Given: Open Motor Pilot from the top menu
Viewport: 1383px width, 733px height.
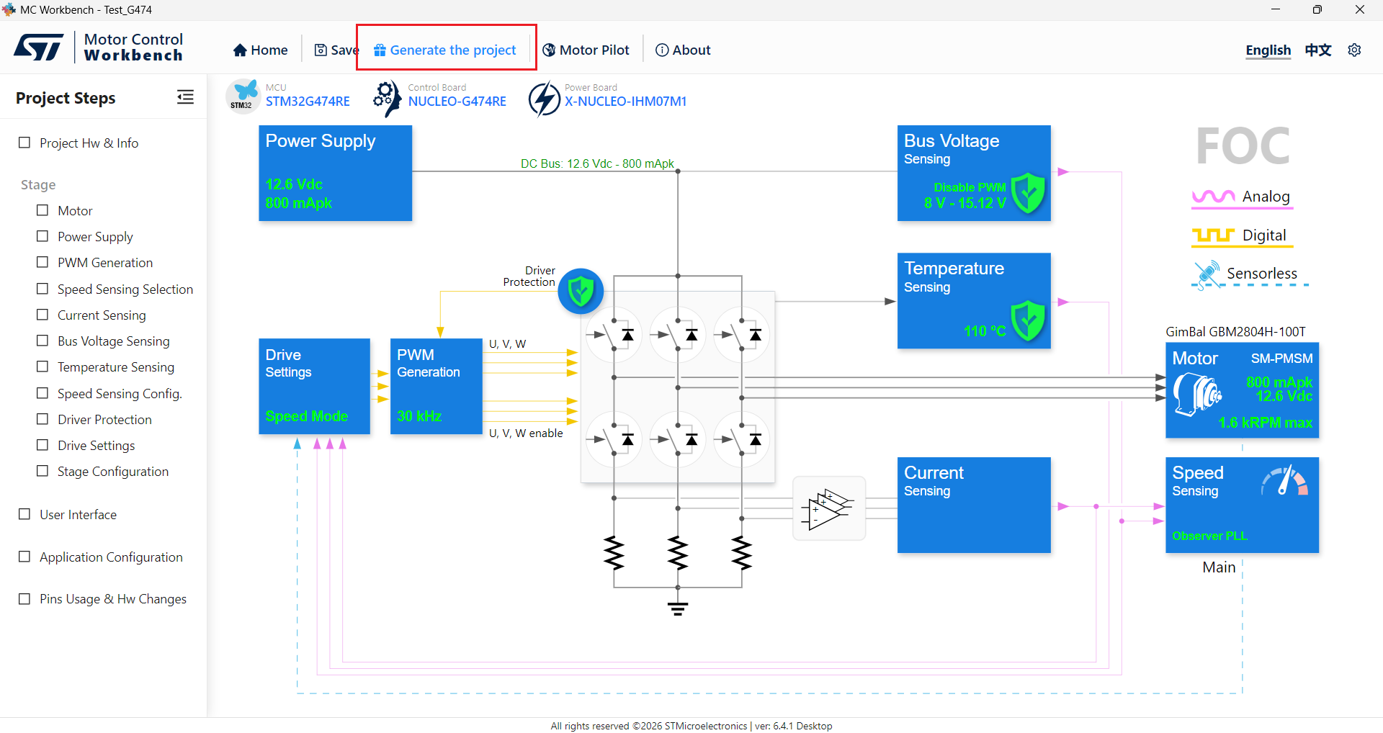Looking at the screenshot, I should (x=586, y=50).
